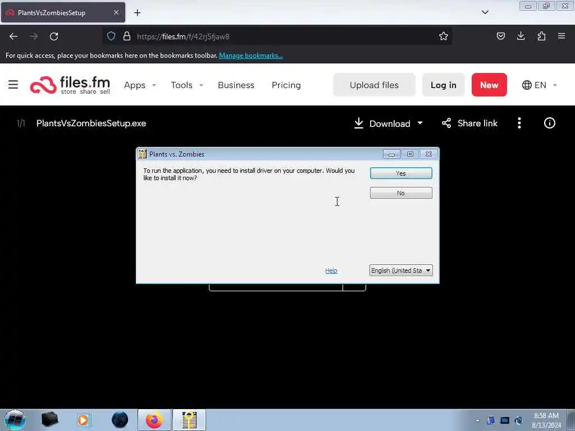This screenshot has width=575, height=431.
Task: Open the Business page
Action: [236, 85]
